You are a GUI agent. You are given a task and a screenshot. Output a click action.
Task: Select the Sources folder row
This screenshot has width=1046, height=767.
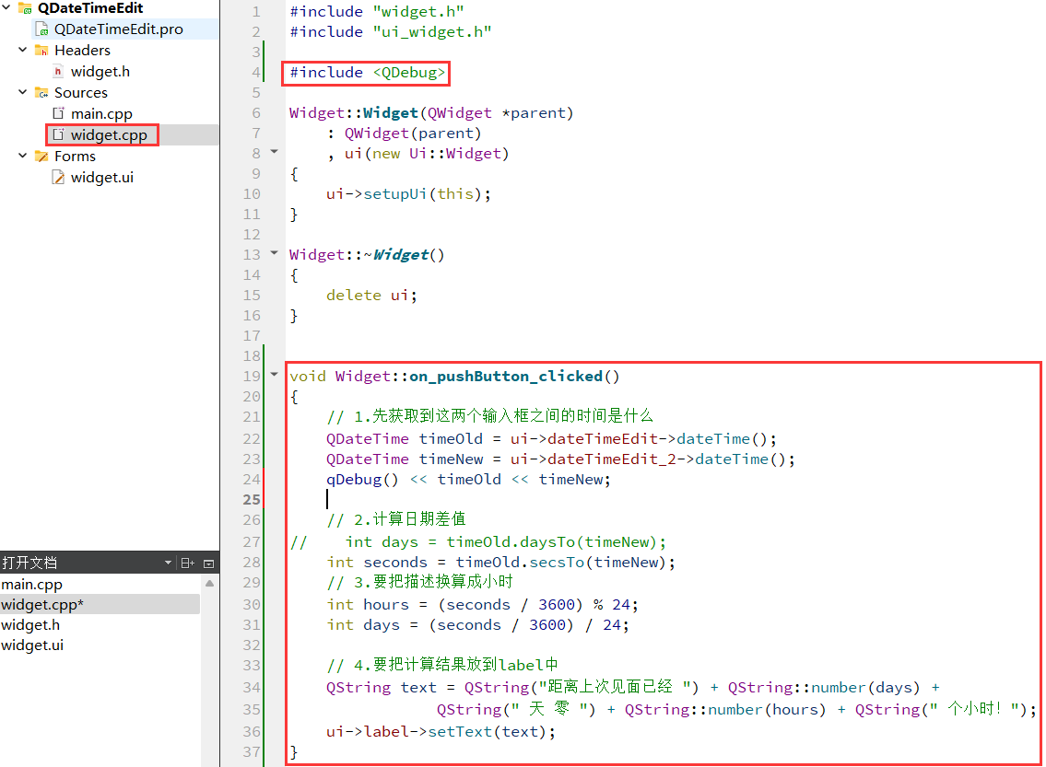(x=81, y=93)
